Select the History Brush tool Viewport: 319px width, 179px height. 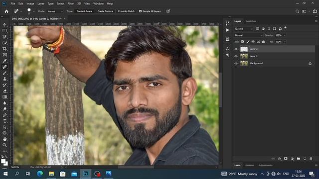(4, 85)
